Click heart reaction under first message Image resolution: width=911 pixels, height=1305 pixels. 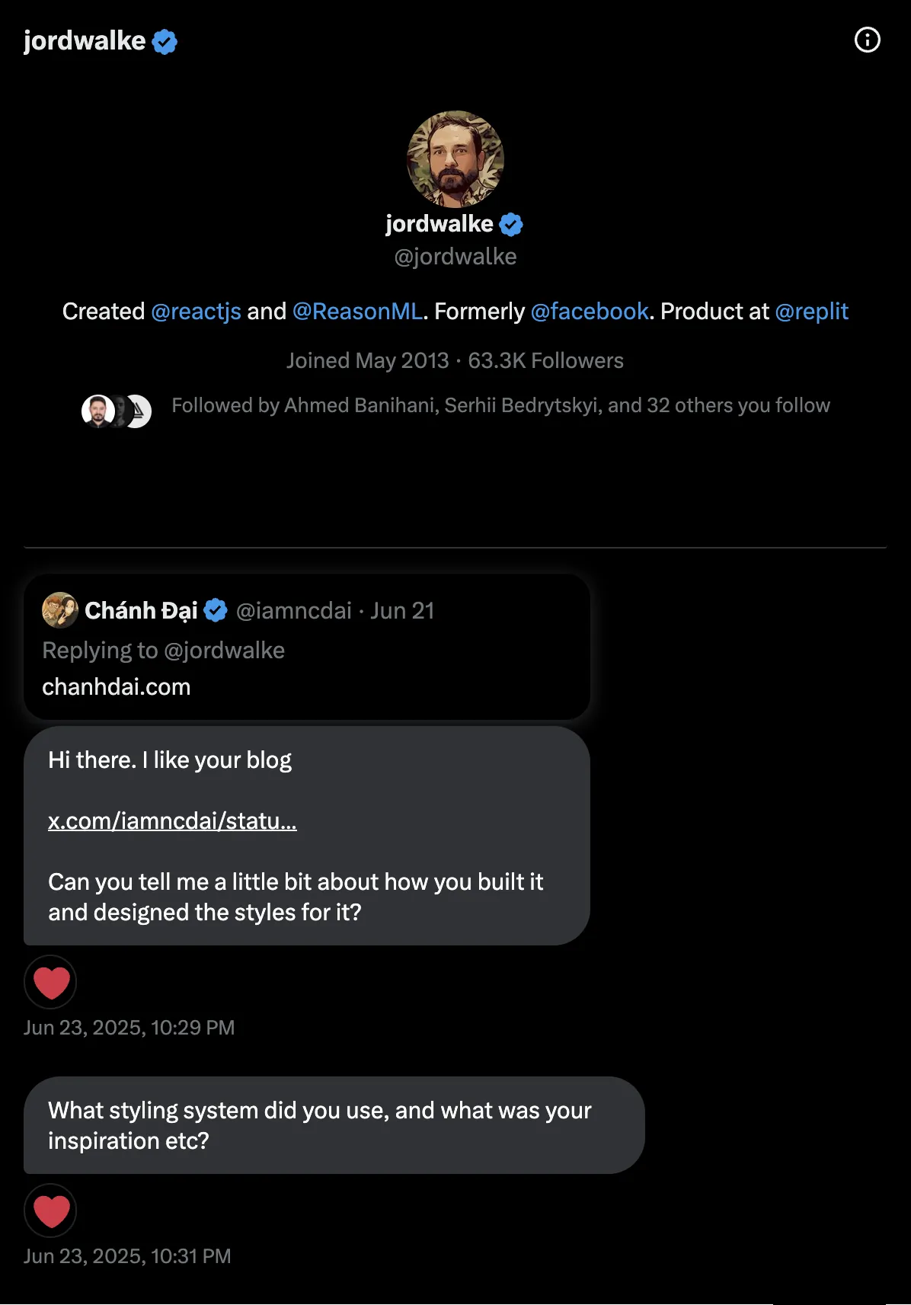[x=51, y=982]
